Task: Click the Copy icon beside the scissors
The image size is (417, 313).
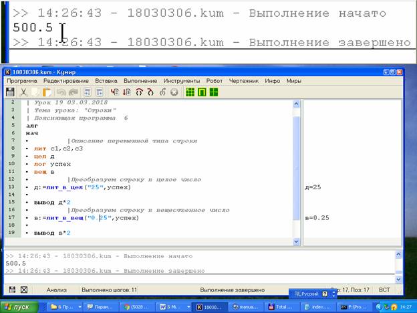Action: point(35,92)
